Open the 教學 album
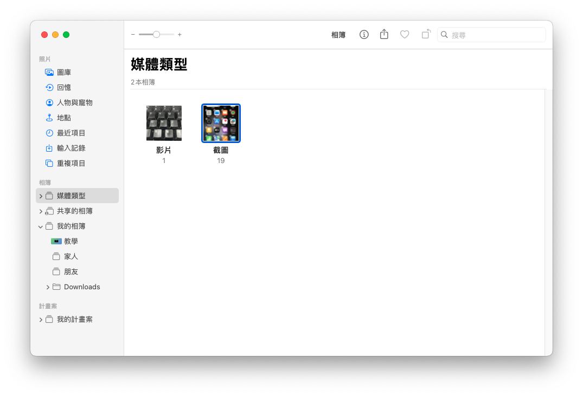The image size is (583, 396). pos(77,242)
